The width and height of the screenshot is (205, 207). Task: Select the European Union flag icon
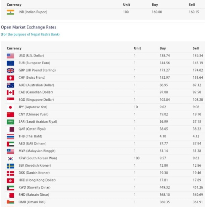click(10, 63)
